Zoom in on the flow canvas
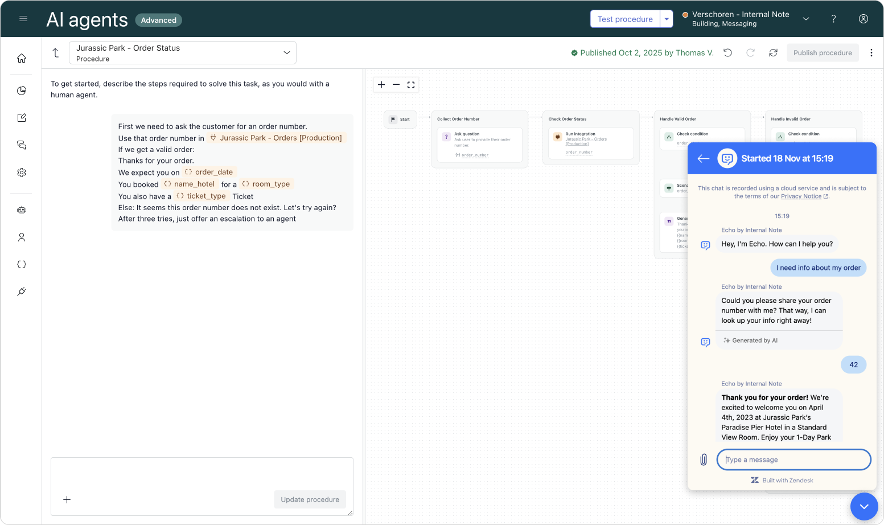Image resolution: width=884 pixels, height=525 pixels. [381, 85]
